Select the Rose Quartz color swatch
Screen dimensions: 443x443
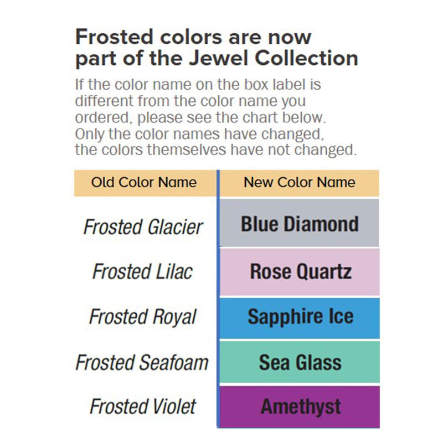300,272
